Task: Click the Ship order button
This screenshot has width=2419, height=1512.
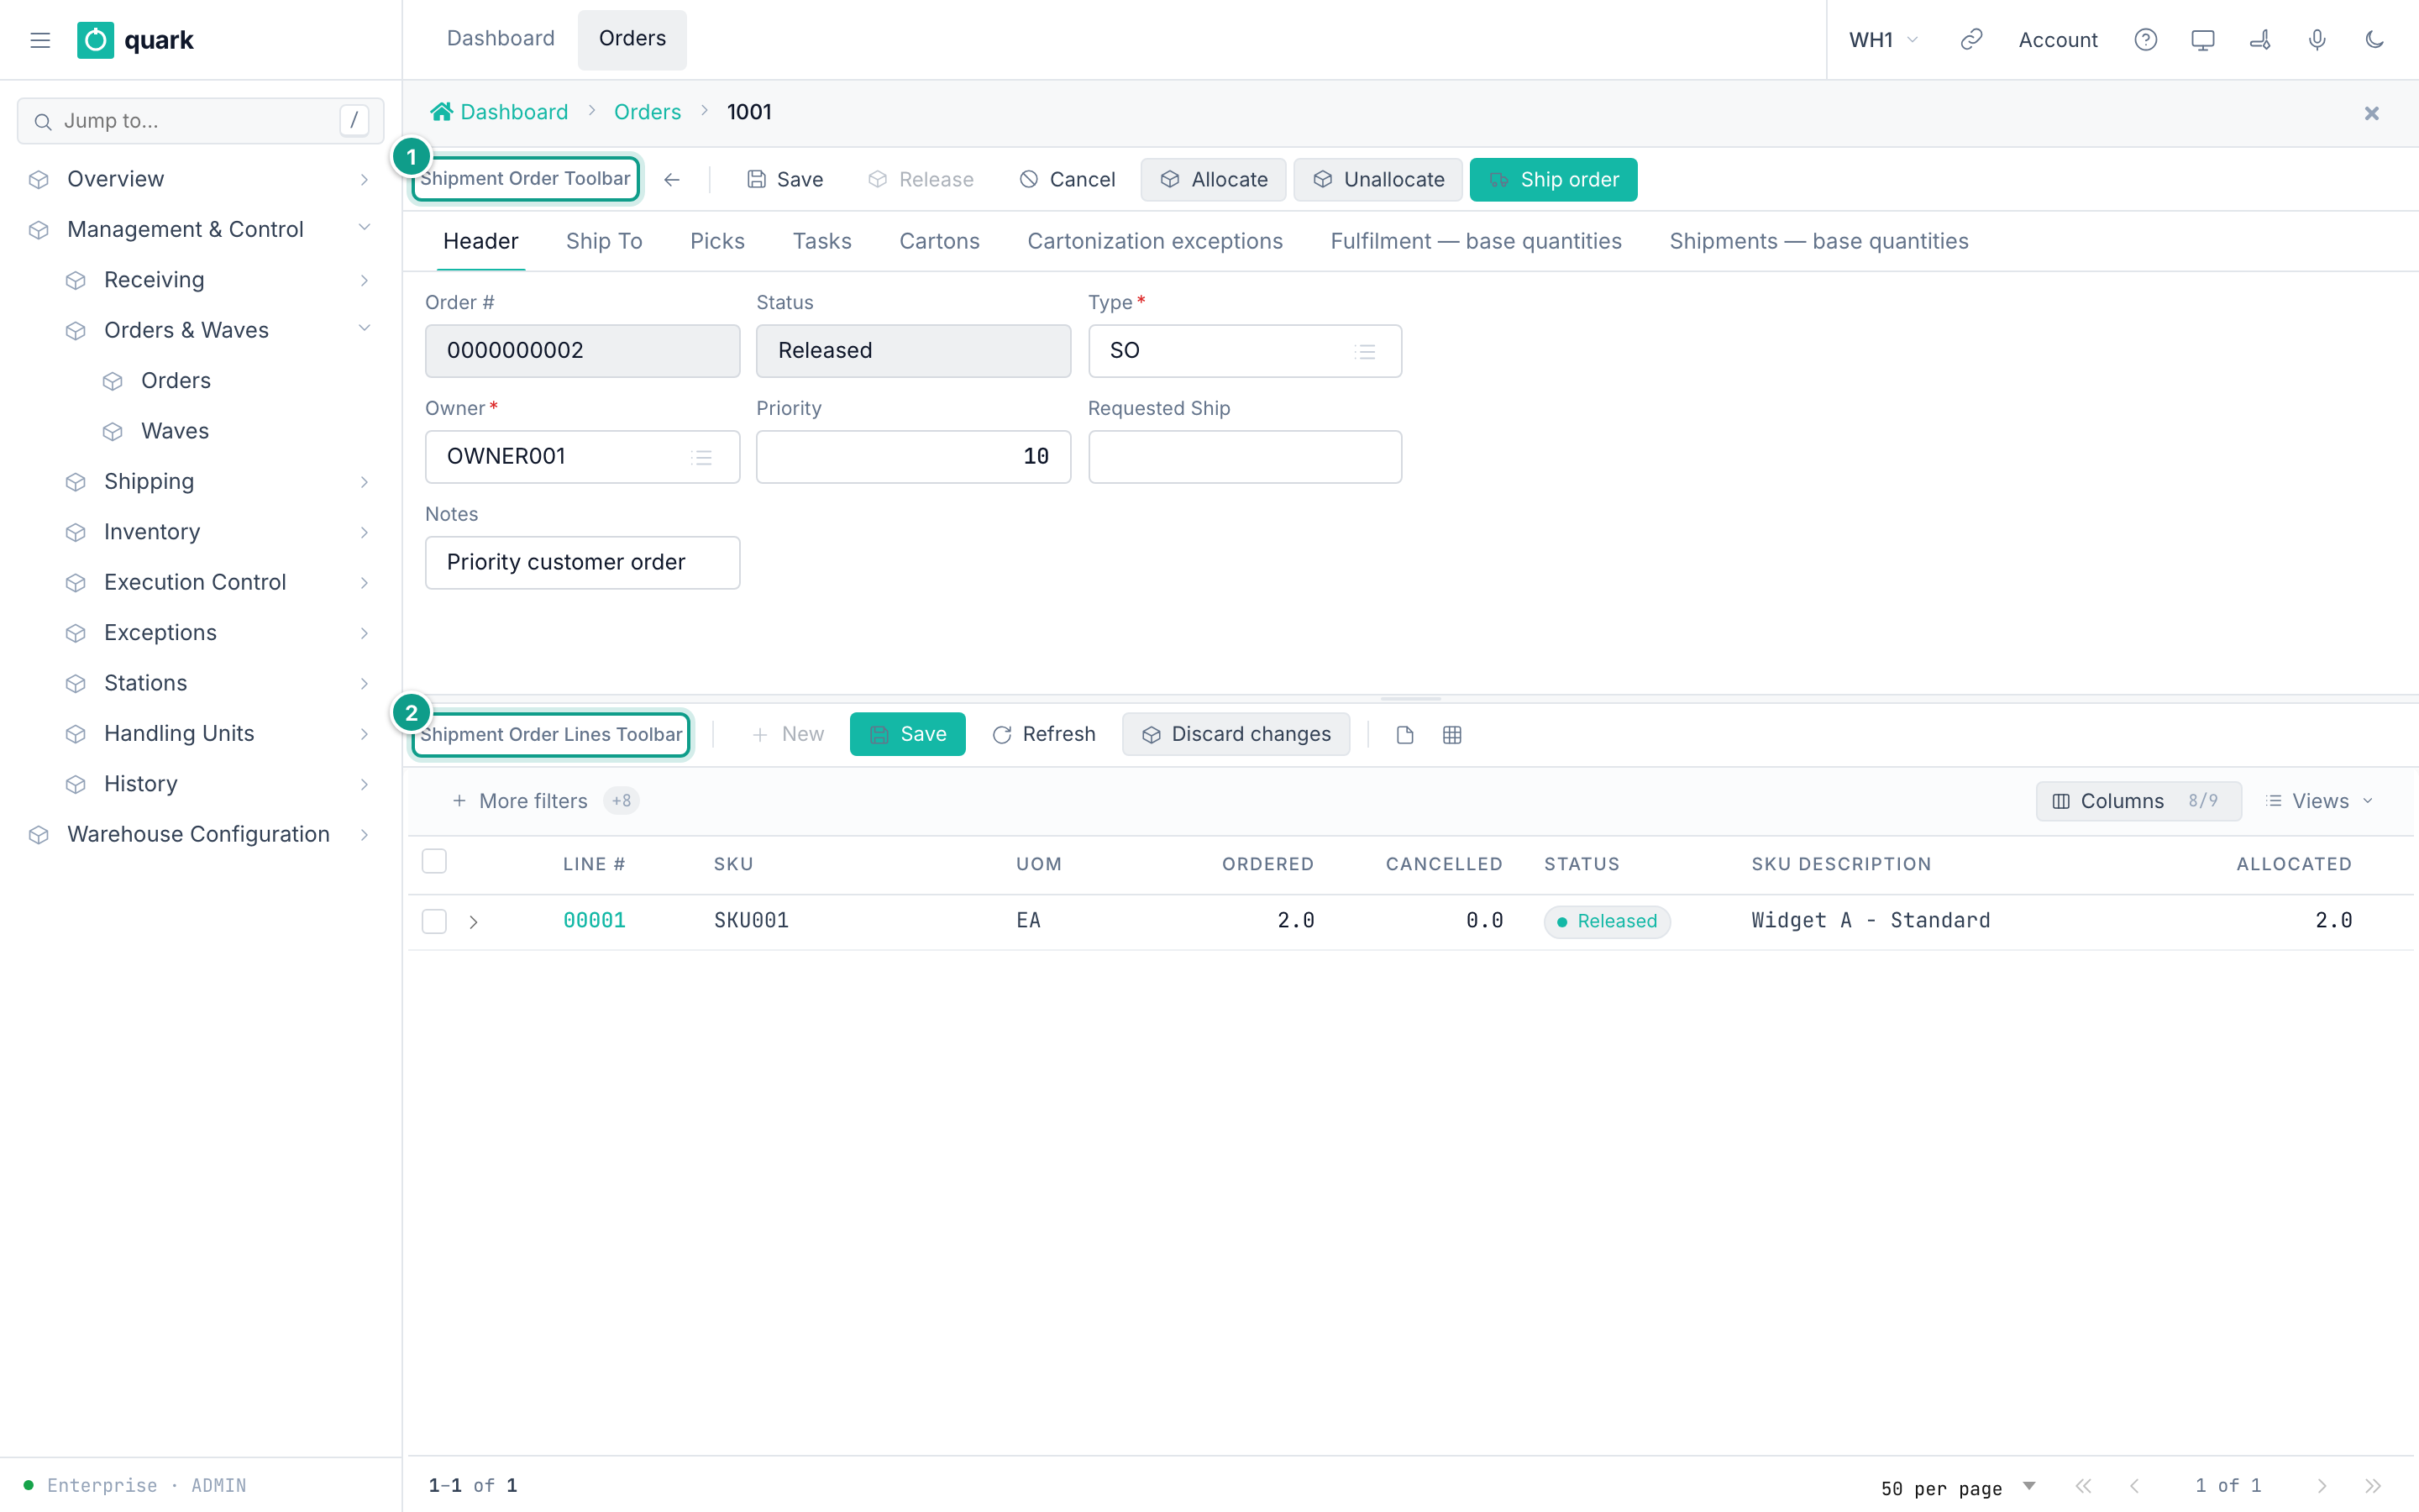Action: pyautogui.click(x=1553, y=180)
